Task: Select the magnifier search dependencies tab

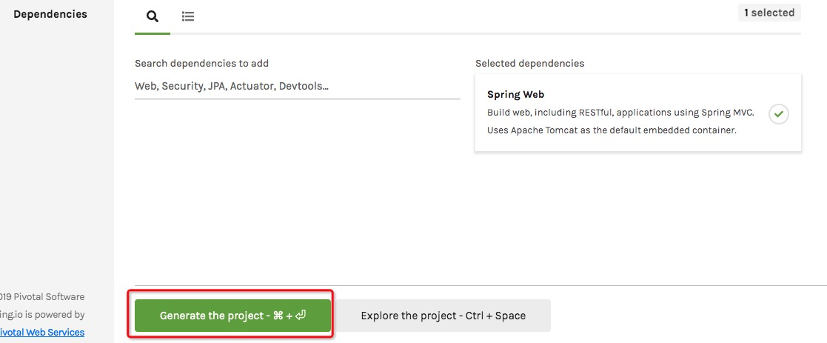Action: coord(153,16)
